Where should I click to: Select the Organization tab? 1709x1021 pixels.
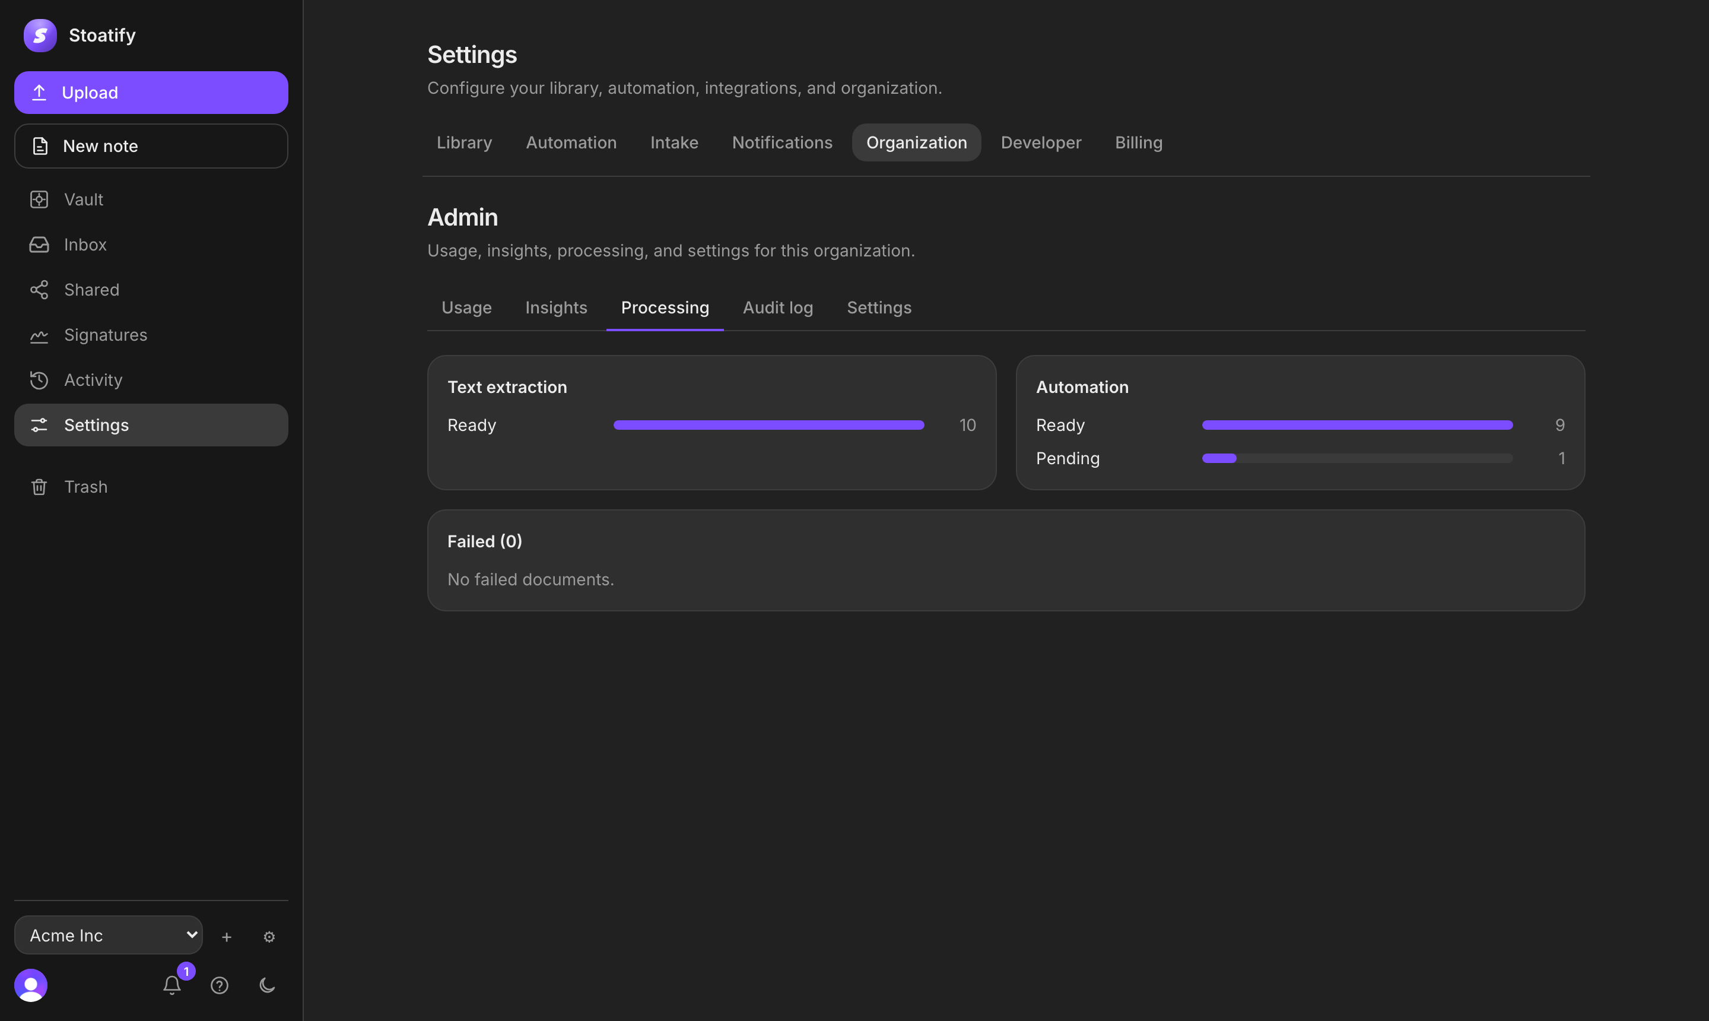tap(916, 142)
